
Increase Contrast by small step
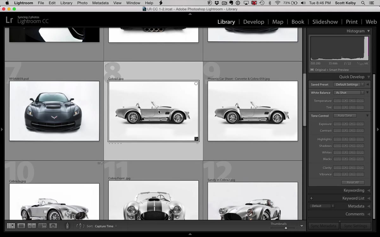pos(352,131)
